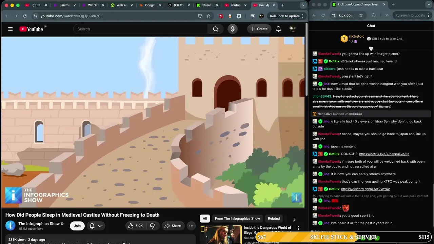Switch to the Web An tab
The image size is (434, 244).
pyautogui.click(x=121, y=5)
